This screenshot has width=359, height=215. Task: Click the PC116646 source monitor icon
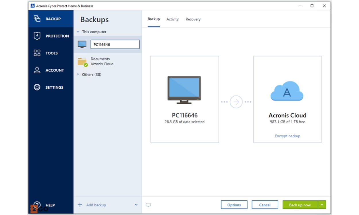(x=184, y=90)
